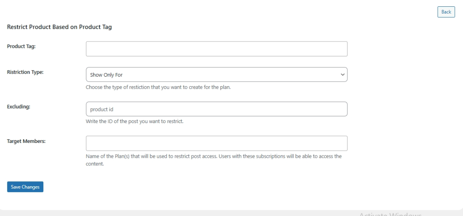Click the "Restrict Product Based on Product Tag" heading
The image size is (463, 216).
tap(59, 27)
